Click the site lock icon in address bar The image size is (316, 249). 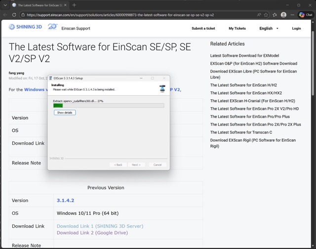(x=23, y=15)
